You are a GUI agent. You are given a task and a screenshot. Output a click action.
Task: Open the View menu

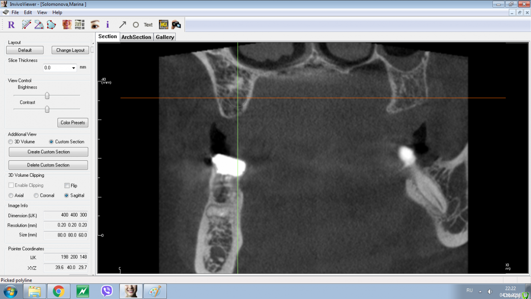(42, 12)
